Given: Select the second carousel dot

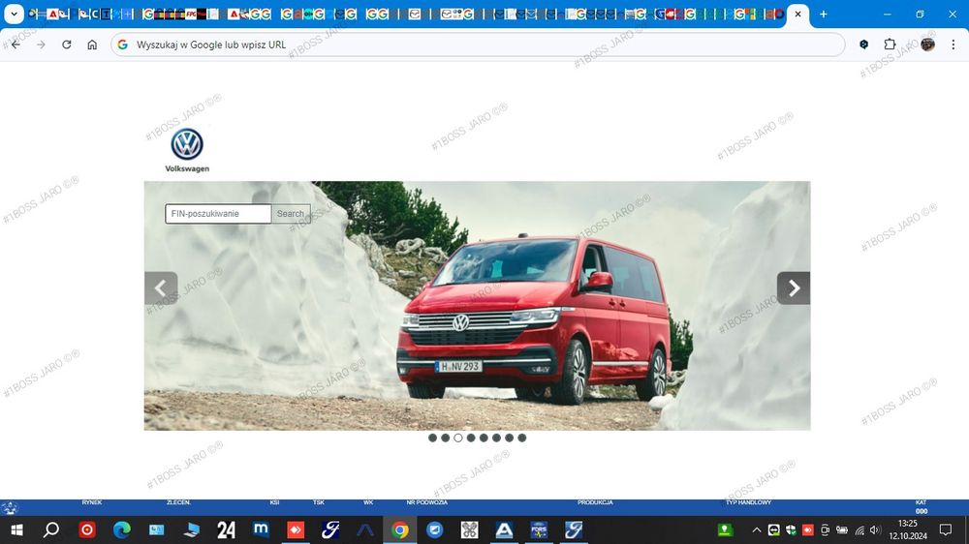Looking at the screenshot, I should [x=445, y=438].
